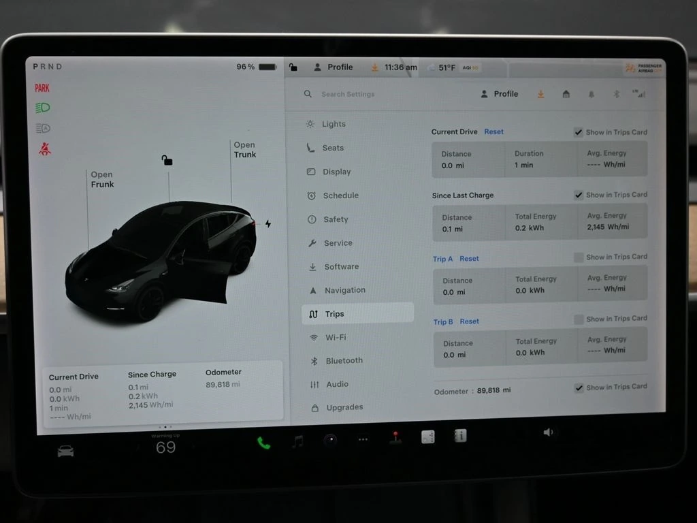Tap the HomeLink garage icon
The image size is (697, 523).
pos(566,94)
